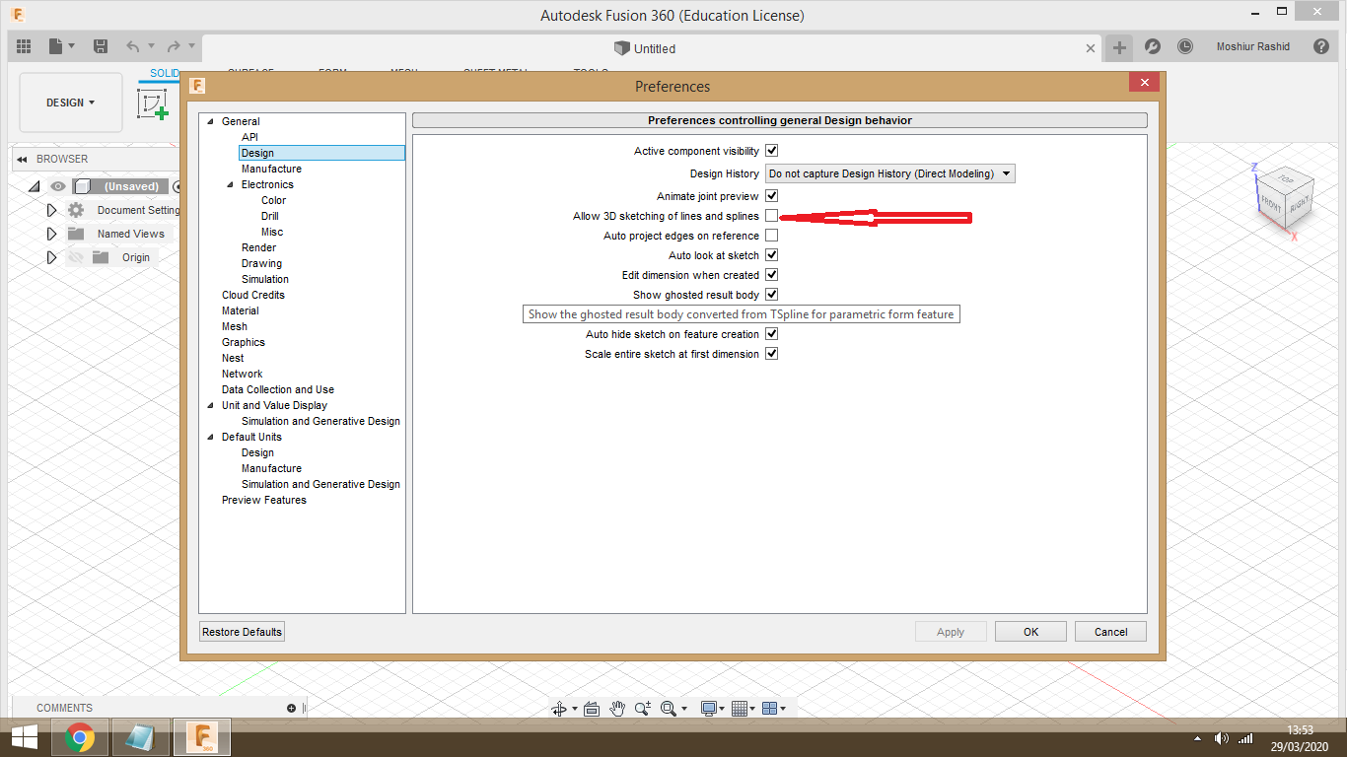Click the Save icon in the top bar

(x=100, y=46)
